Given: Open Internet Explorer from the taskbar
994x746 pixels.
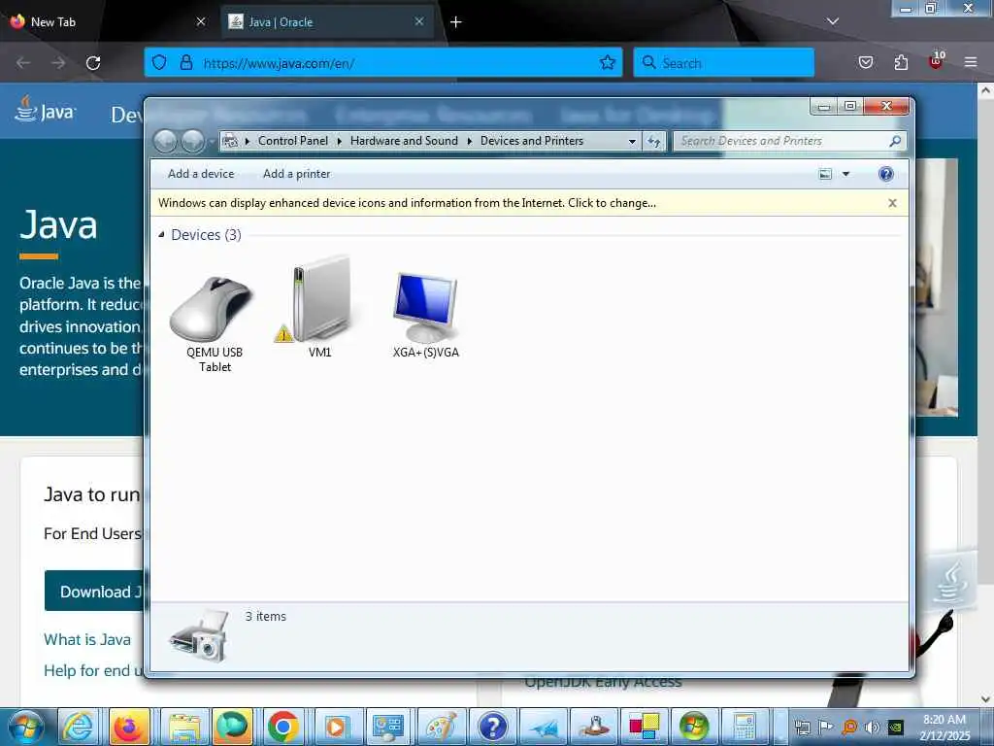Looking at the screenshot, I should click(79, 727).
